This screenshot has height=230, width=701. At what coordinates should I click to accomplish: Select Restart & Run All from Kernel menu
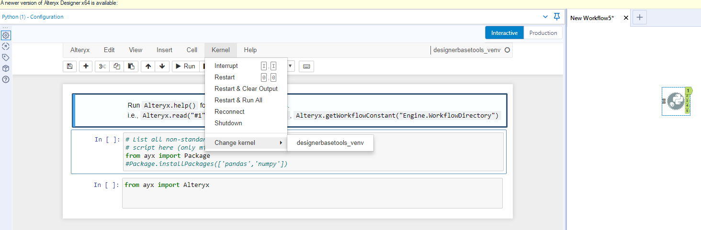pos(238,100)
